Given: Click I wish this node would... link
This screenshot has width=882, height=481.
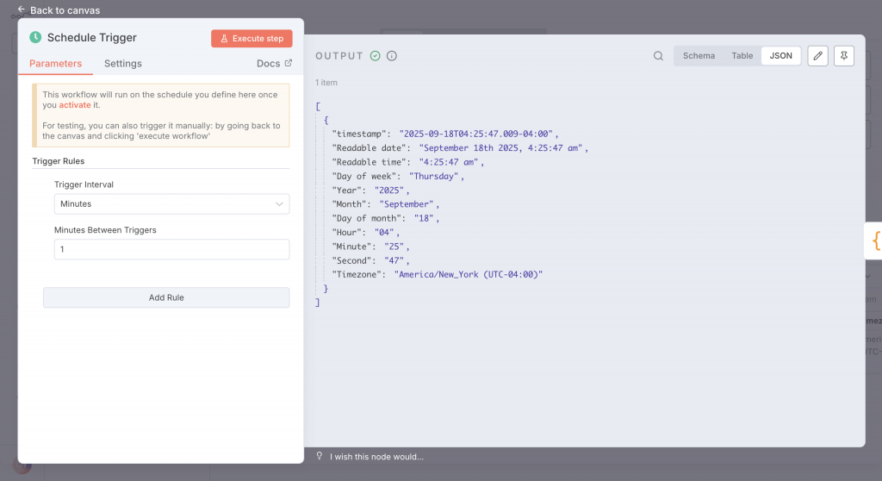Looking at the screenshot, I should click(377, 457).
